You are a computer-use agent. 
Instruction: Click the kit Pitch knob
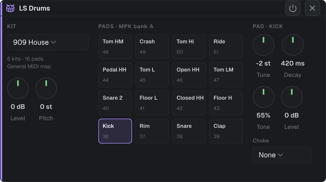(x=46, y=88)
